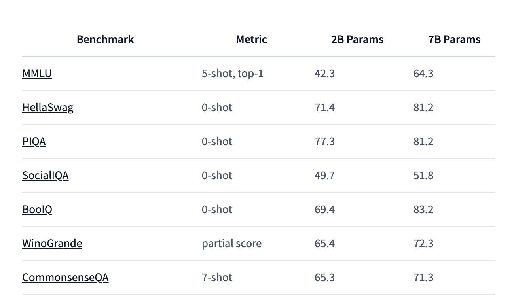Go to the CommonsenseQA link
The width and height of the screenshot is (531, 295).
[x=65, y=278]
